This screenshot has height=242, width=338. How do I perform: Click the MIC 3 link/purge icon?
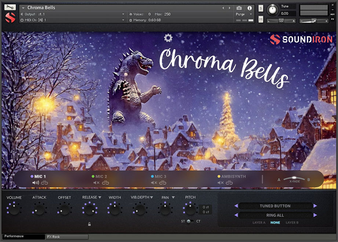(163, 183)
